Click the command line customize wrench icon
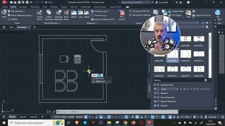 54,112
